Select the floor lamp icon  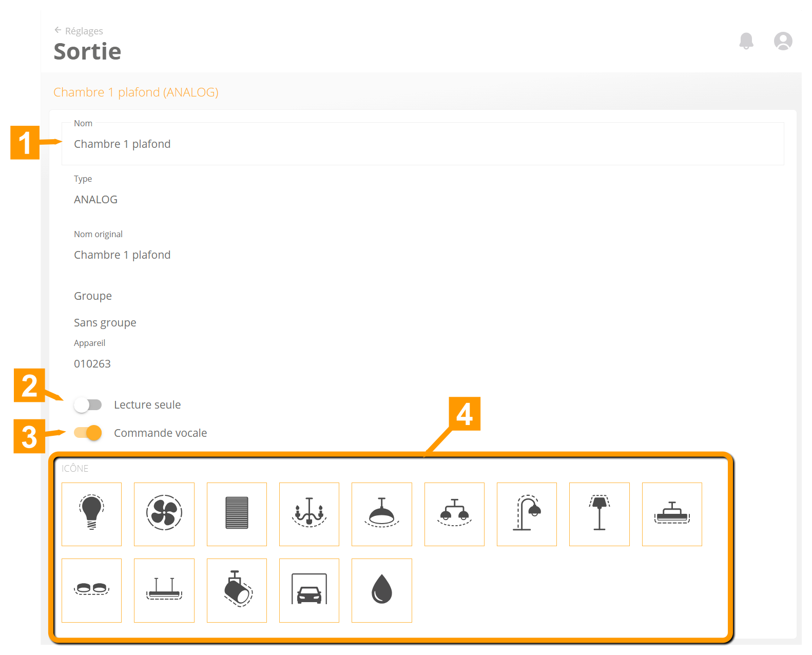coord(600,514)
